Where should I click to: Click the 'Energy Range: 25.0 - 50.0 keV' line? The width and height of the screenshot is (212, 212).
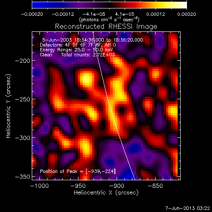point(76,50)
